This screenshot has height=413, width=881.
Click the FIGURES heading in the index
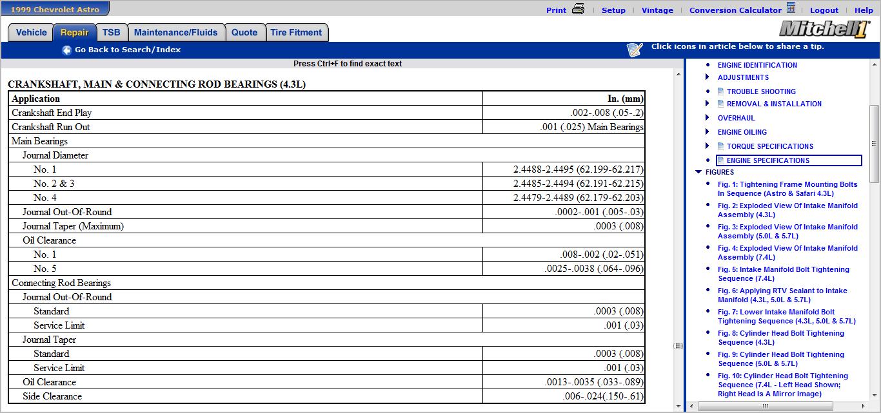point(720,172)
